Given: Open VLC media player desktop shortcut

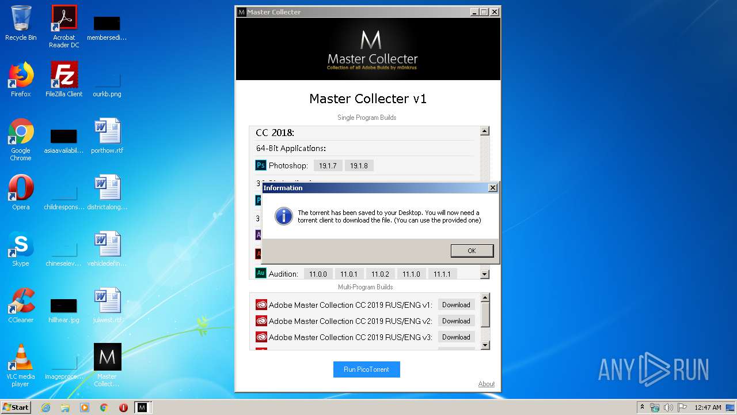Looking at the screenshot, I should coord(21,365).
